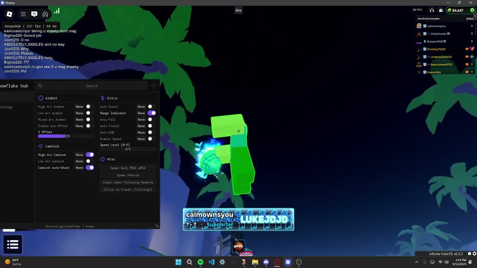This screenshot has width=477, height=268.
Task: Click the green plus to add cash
Action: (x=472, y=10)
